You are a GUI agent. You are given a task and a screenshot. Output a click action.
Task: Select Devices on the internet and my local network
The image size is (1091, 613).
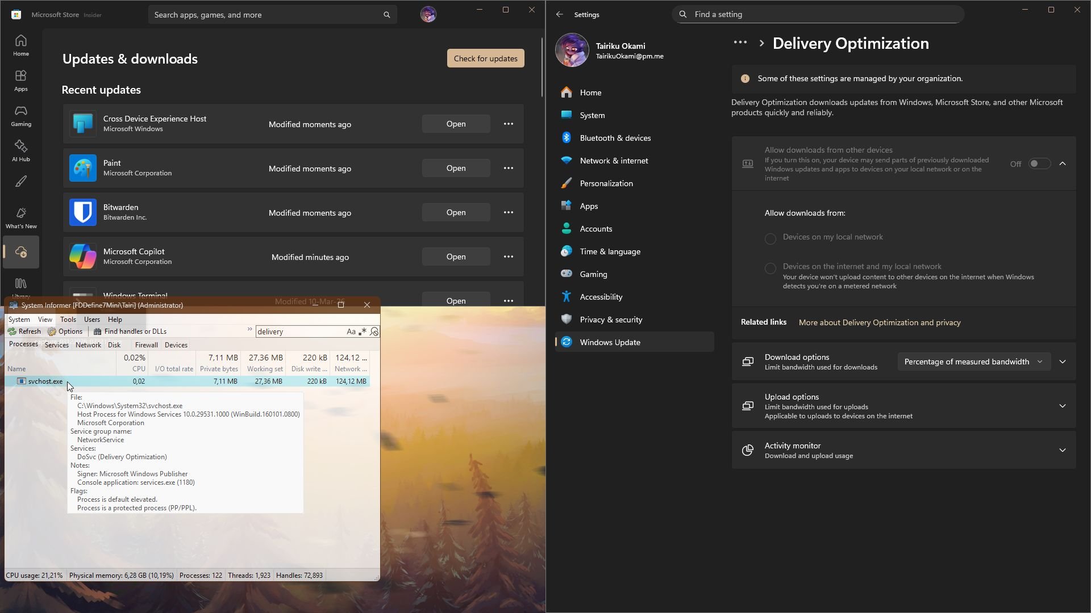point(770,268)
